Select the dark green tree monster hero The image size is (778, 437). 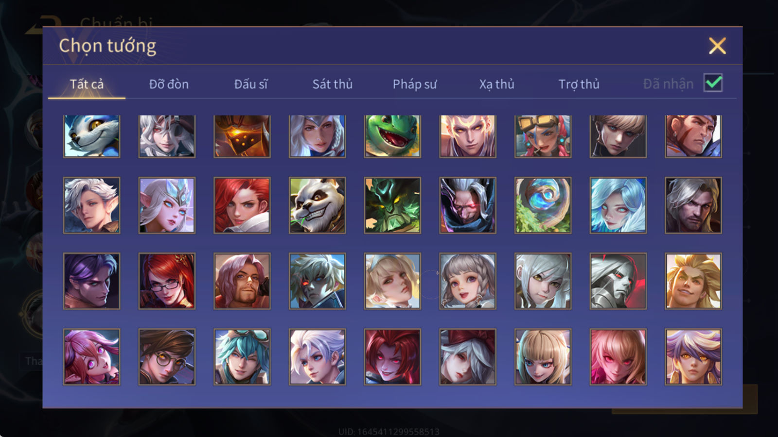(392, 205)
